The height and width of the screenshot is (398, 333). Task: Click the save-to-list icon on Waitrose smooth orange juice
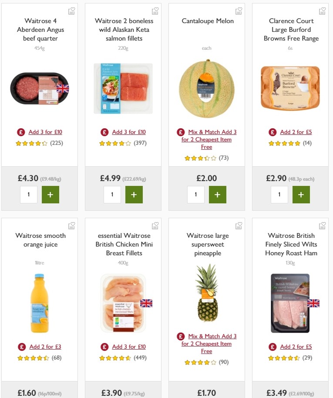(71, 226)
